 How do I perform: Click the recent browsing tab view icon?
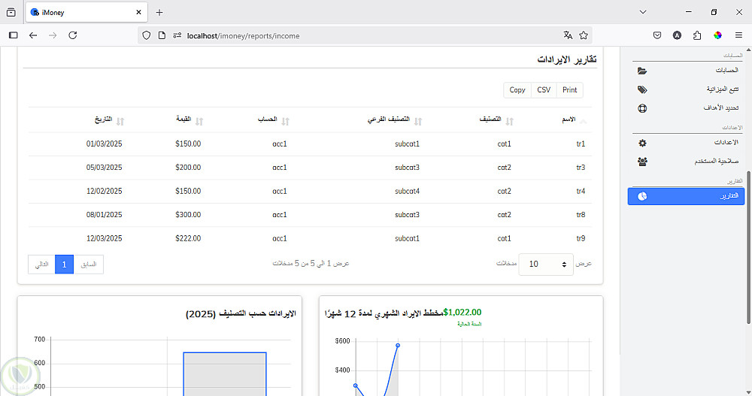11,13
